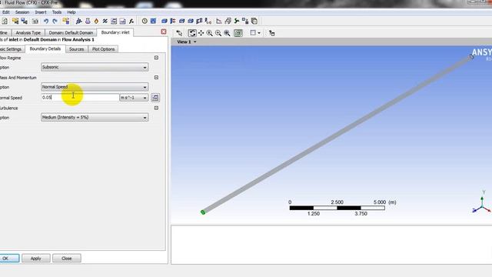This screenshot has height=277, width=492.
Task: Click the New Case document icon
Action: (5, 21)
